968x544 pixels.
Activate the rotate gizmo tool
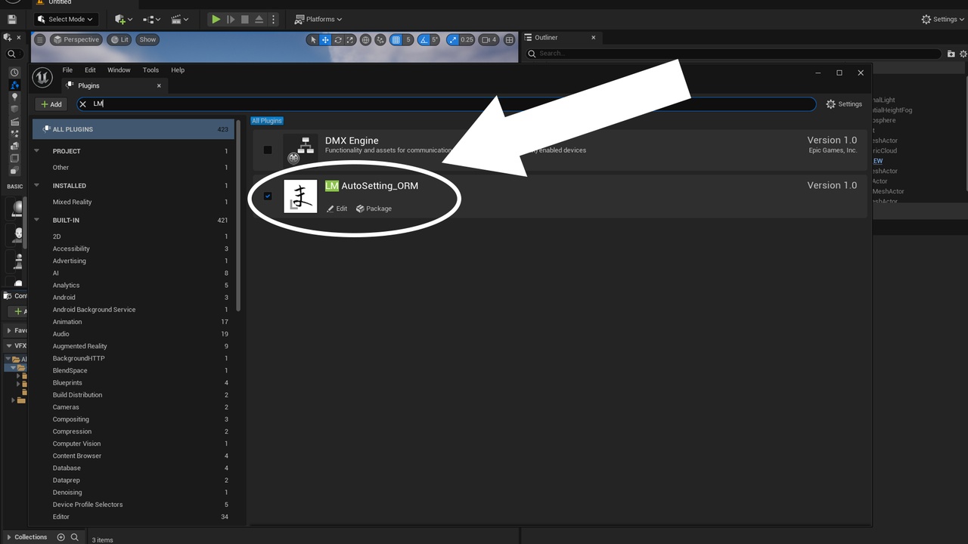[338, 40]
